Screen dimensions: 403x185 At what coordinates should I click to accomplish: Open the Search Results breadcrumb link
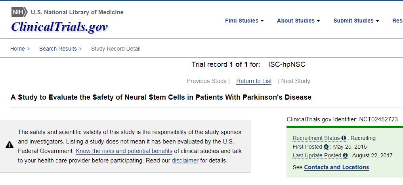click(58, 49)
